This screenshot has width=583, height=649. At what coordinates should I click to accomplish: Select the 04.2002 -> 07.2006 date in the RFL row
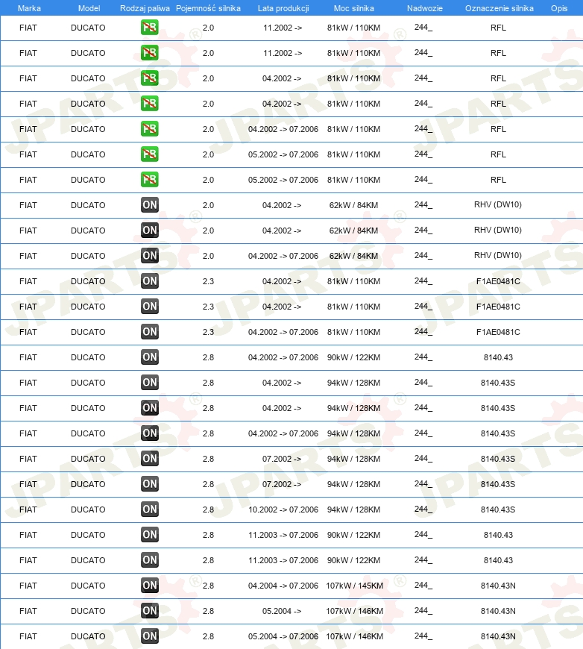[283, 129]
